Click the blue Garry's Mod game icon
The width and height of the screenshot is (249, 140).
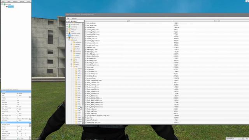pos(69,35)
